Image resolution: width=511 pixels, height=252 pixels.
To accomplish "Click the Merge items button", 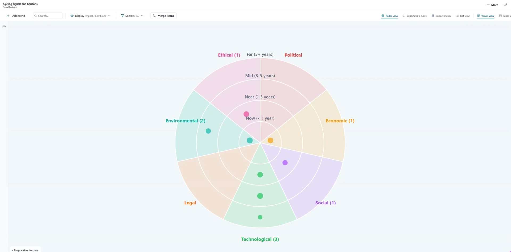I will pyautogui.click(x=163, y=16).
